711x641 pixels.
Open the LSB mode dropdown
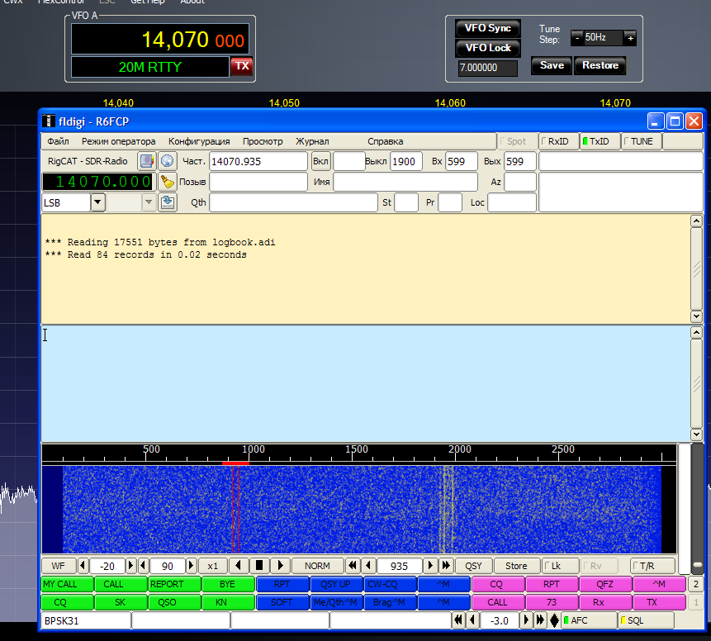click(97, 202)
